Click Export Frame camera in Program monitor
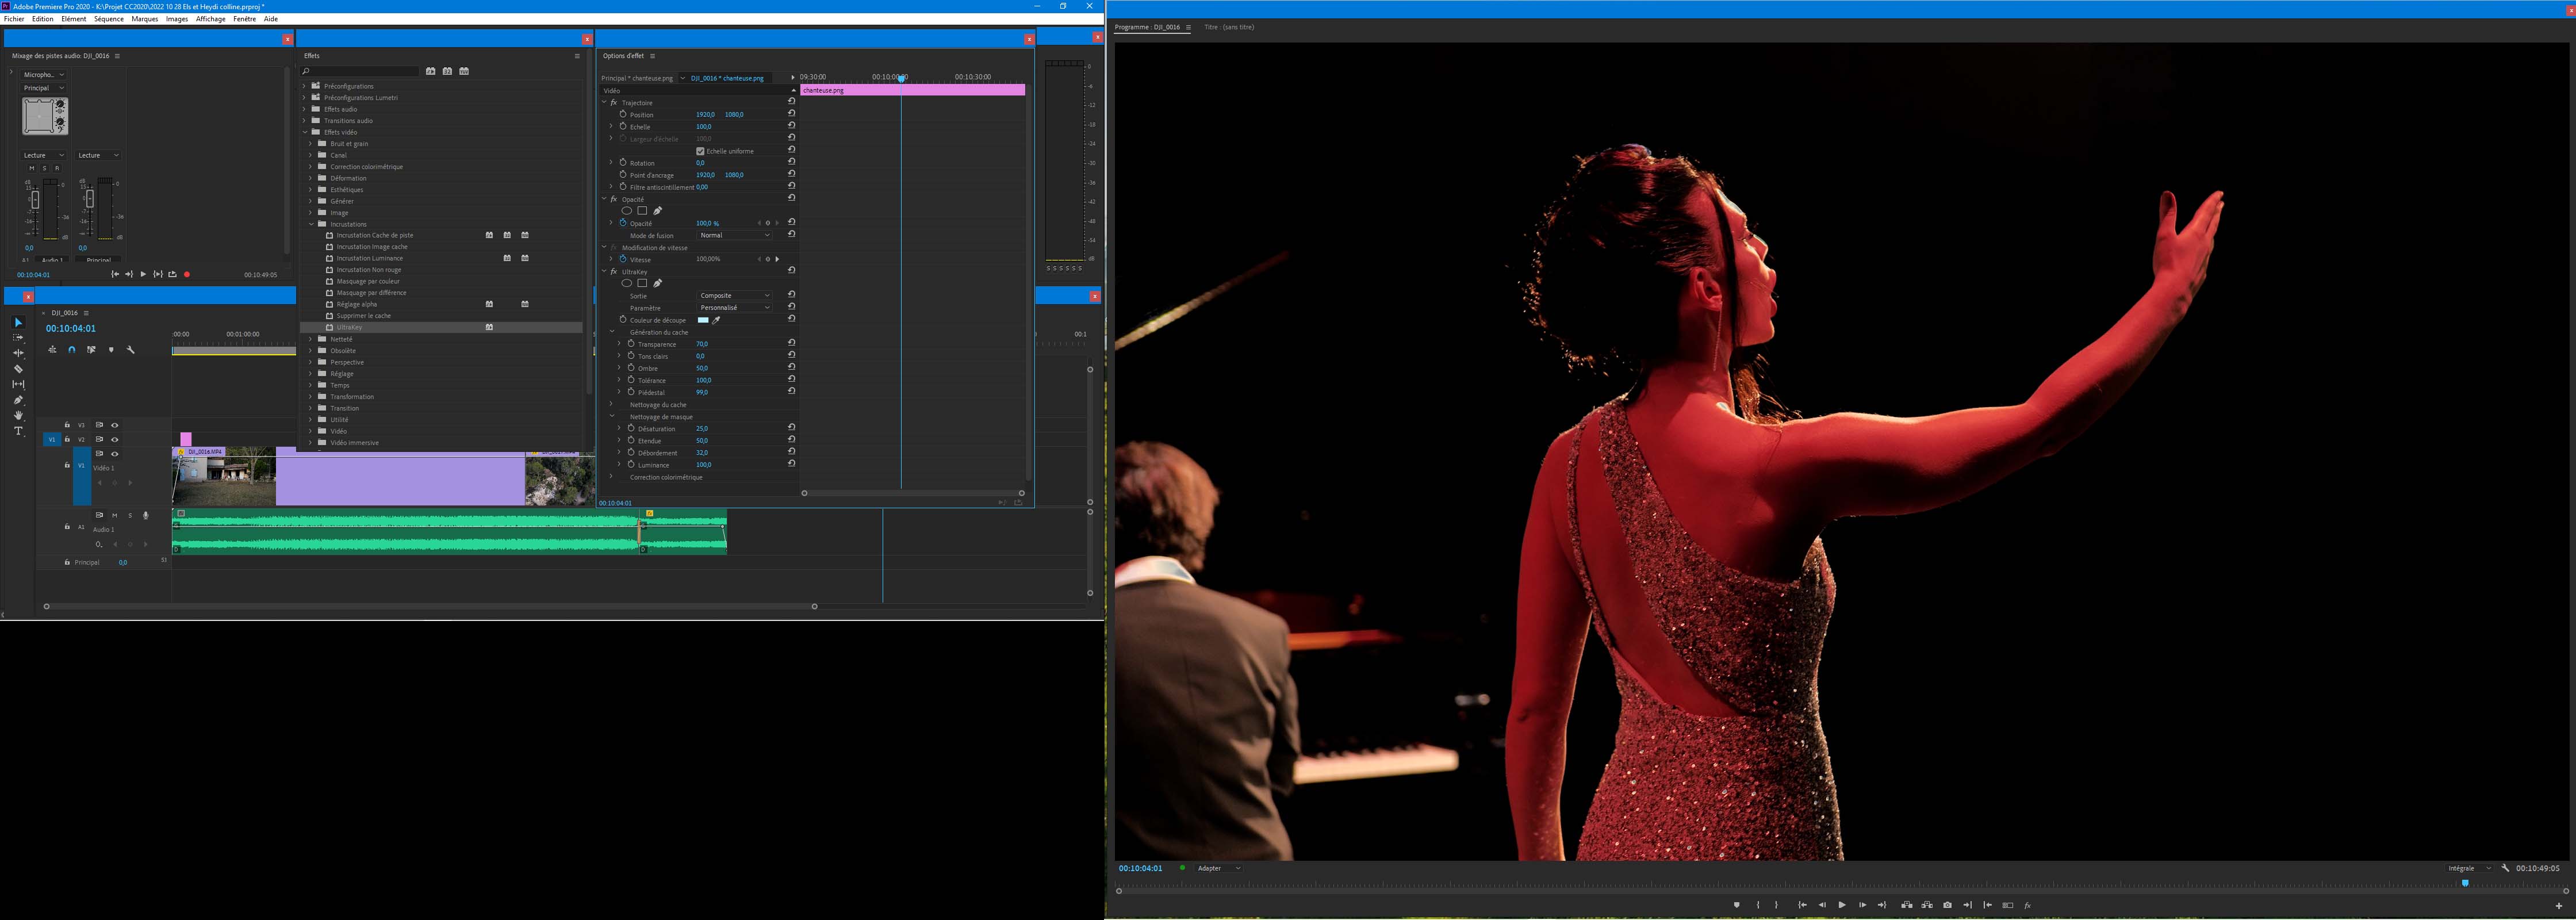The width and height of the screenshot is (2576, 920). [x=1947, y=905]
